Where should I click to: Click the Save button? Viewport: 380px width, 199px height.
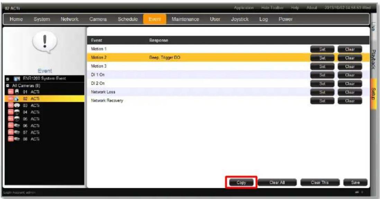pos(355,182)
